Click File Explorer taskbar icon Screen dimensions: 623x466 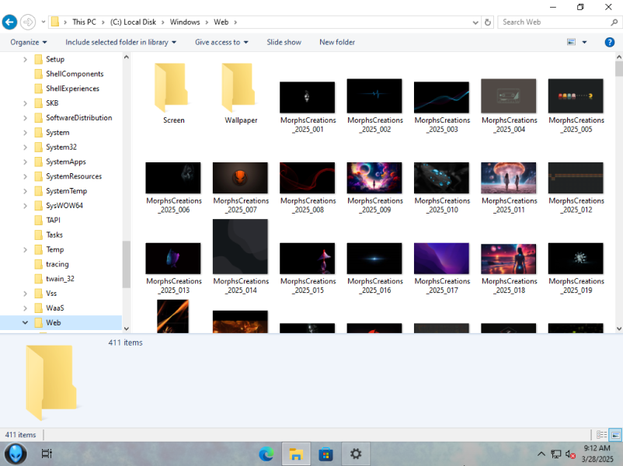point(296,454)
